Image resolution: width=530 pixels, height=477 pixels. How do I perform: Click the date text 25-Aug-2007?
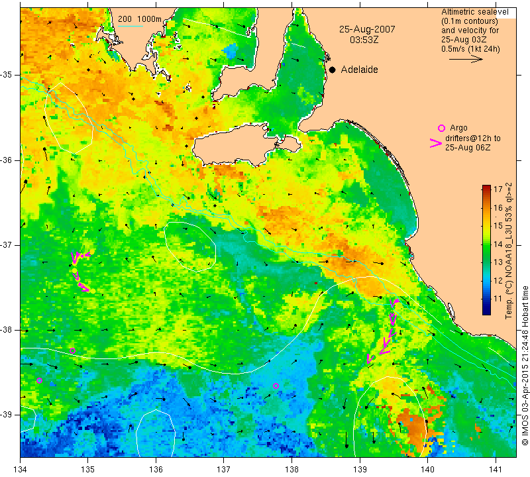click(367, 29)
